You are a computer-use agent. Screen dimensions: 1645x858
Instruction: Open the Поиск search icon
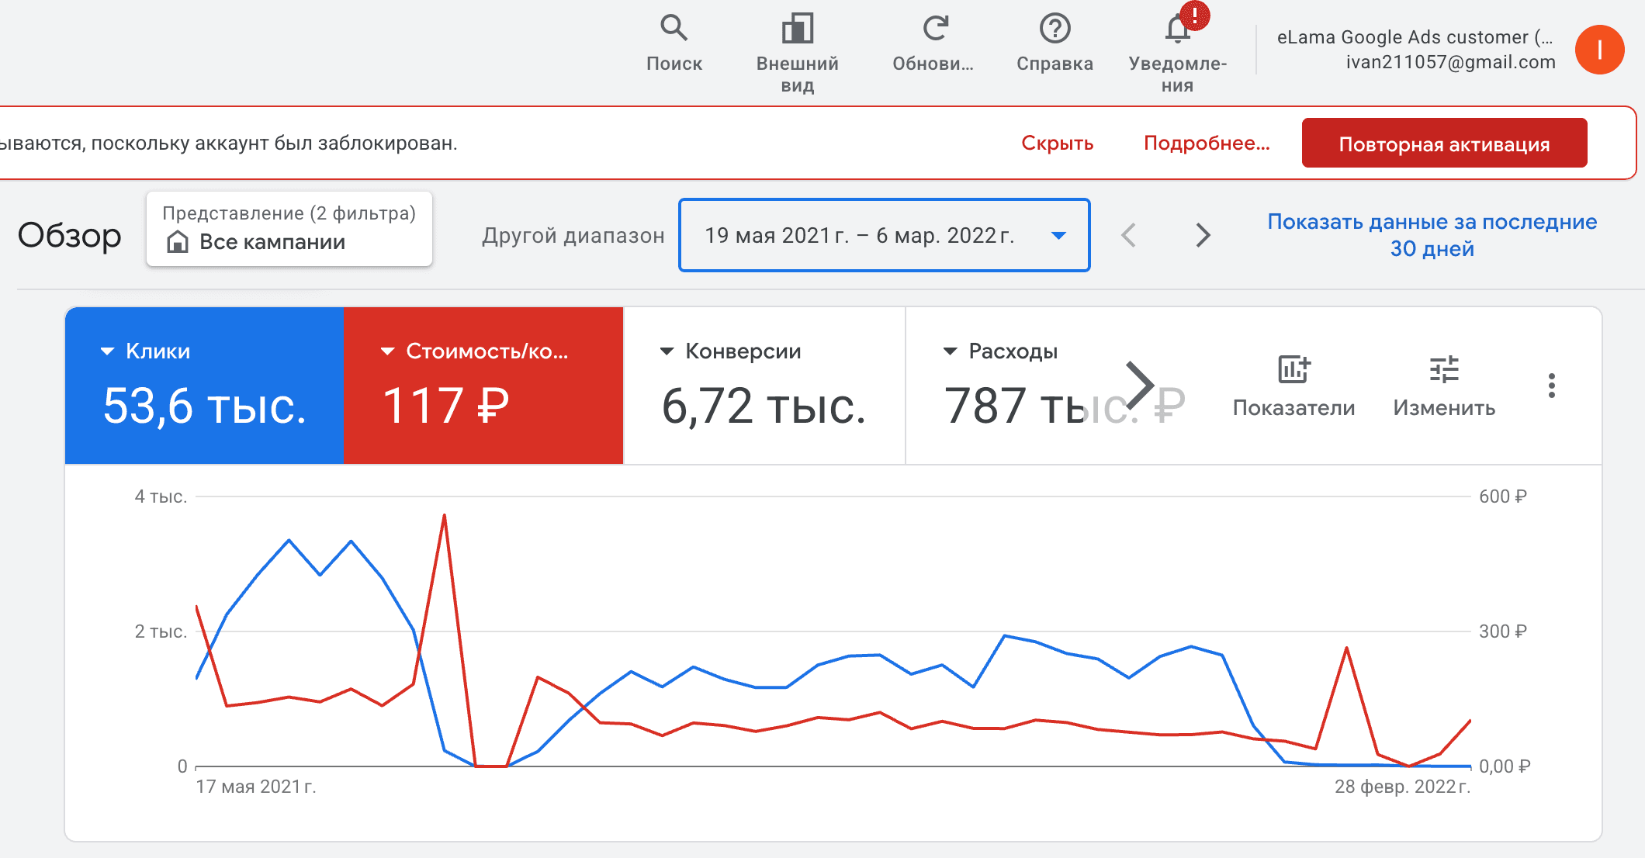pos(674,29)
